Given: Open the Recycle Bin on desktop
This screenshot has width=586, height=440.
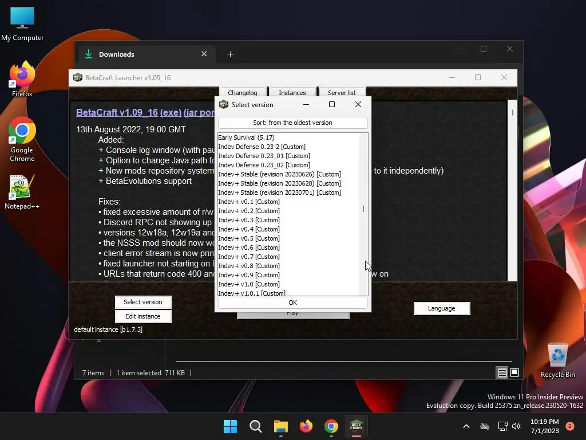Looking at the screenshot, I should tap(557, 361).
